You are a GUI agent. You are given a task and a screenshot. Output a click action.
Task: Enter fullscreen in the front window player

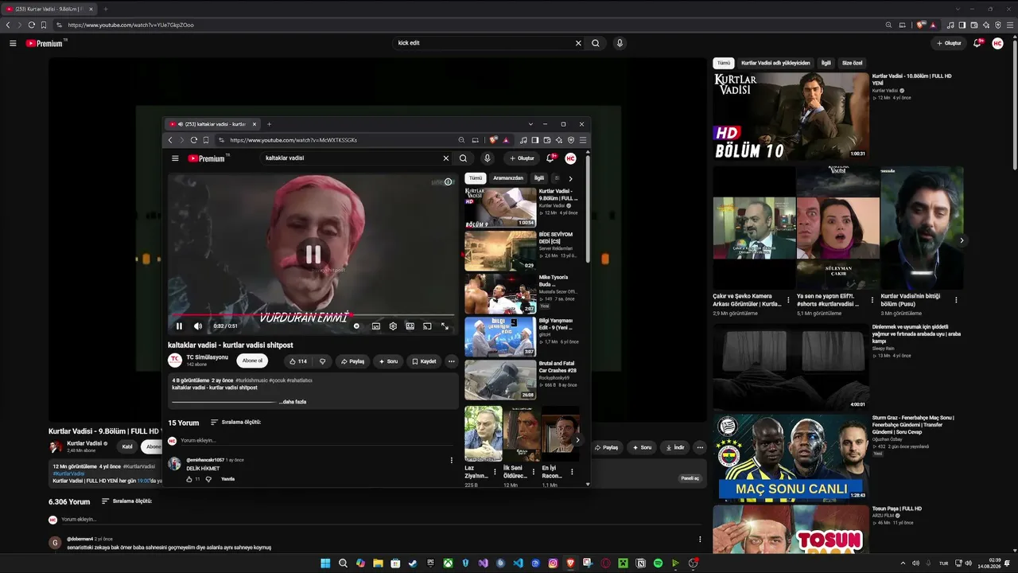click(445, 326)
